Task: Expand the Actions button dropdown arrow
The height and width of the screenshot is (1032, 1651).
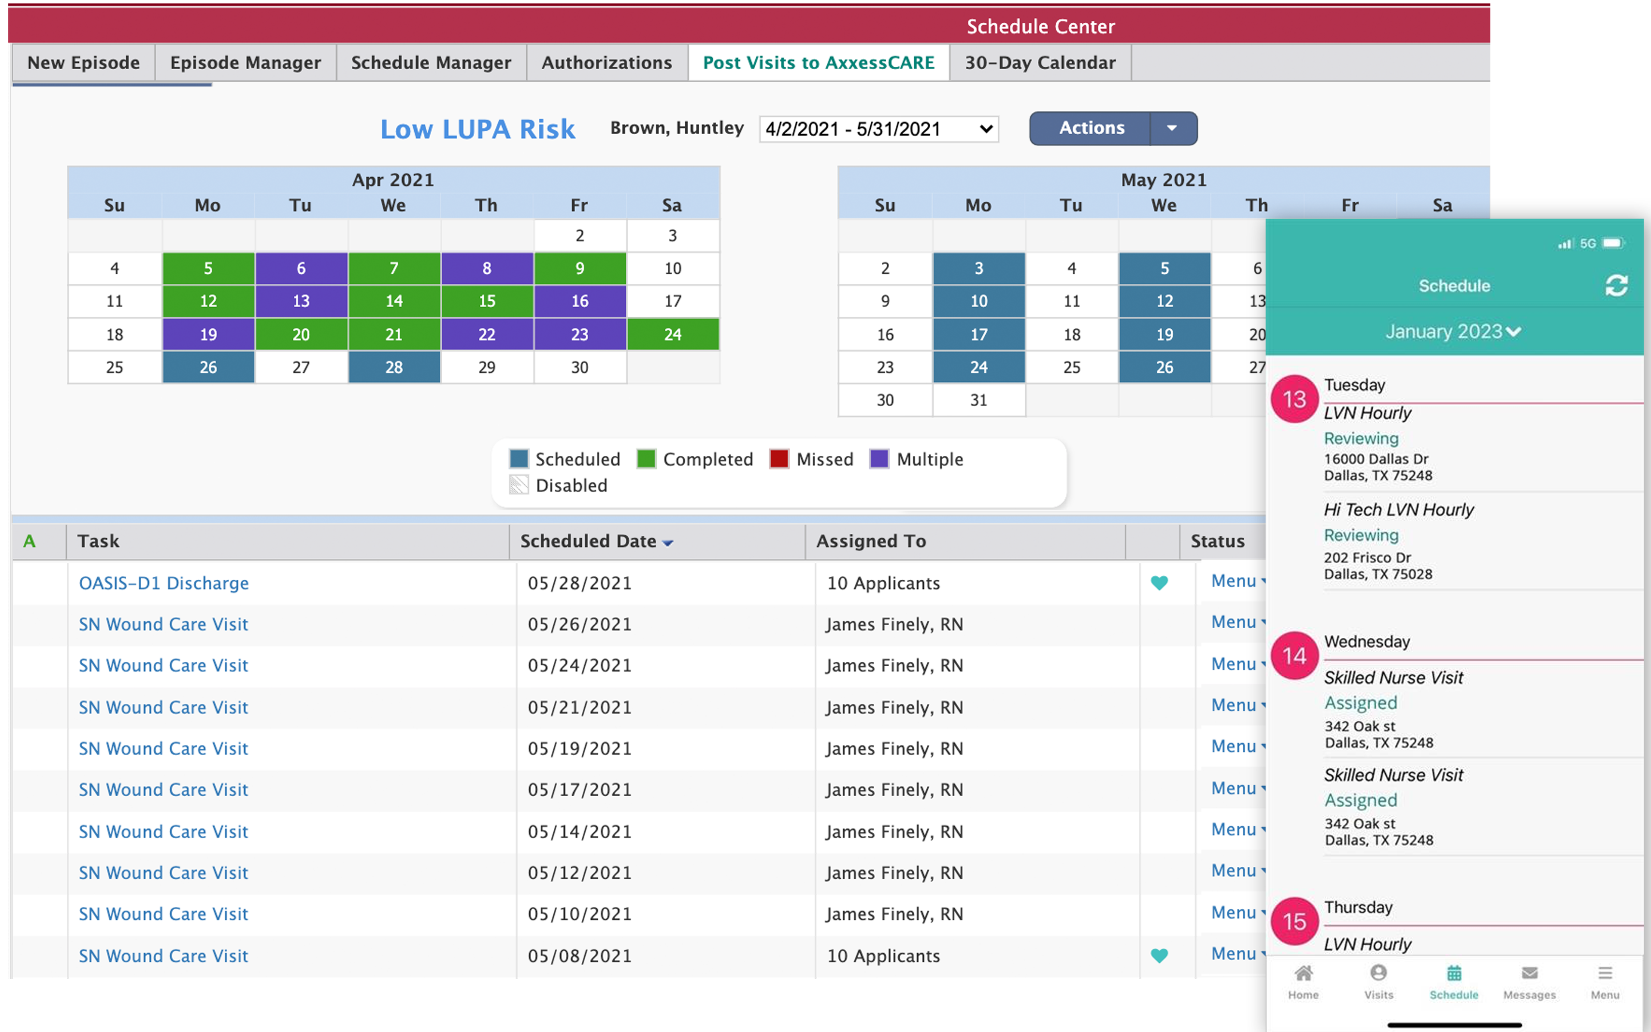Action: 1172,128
